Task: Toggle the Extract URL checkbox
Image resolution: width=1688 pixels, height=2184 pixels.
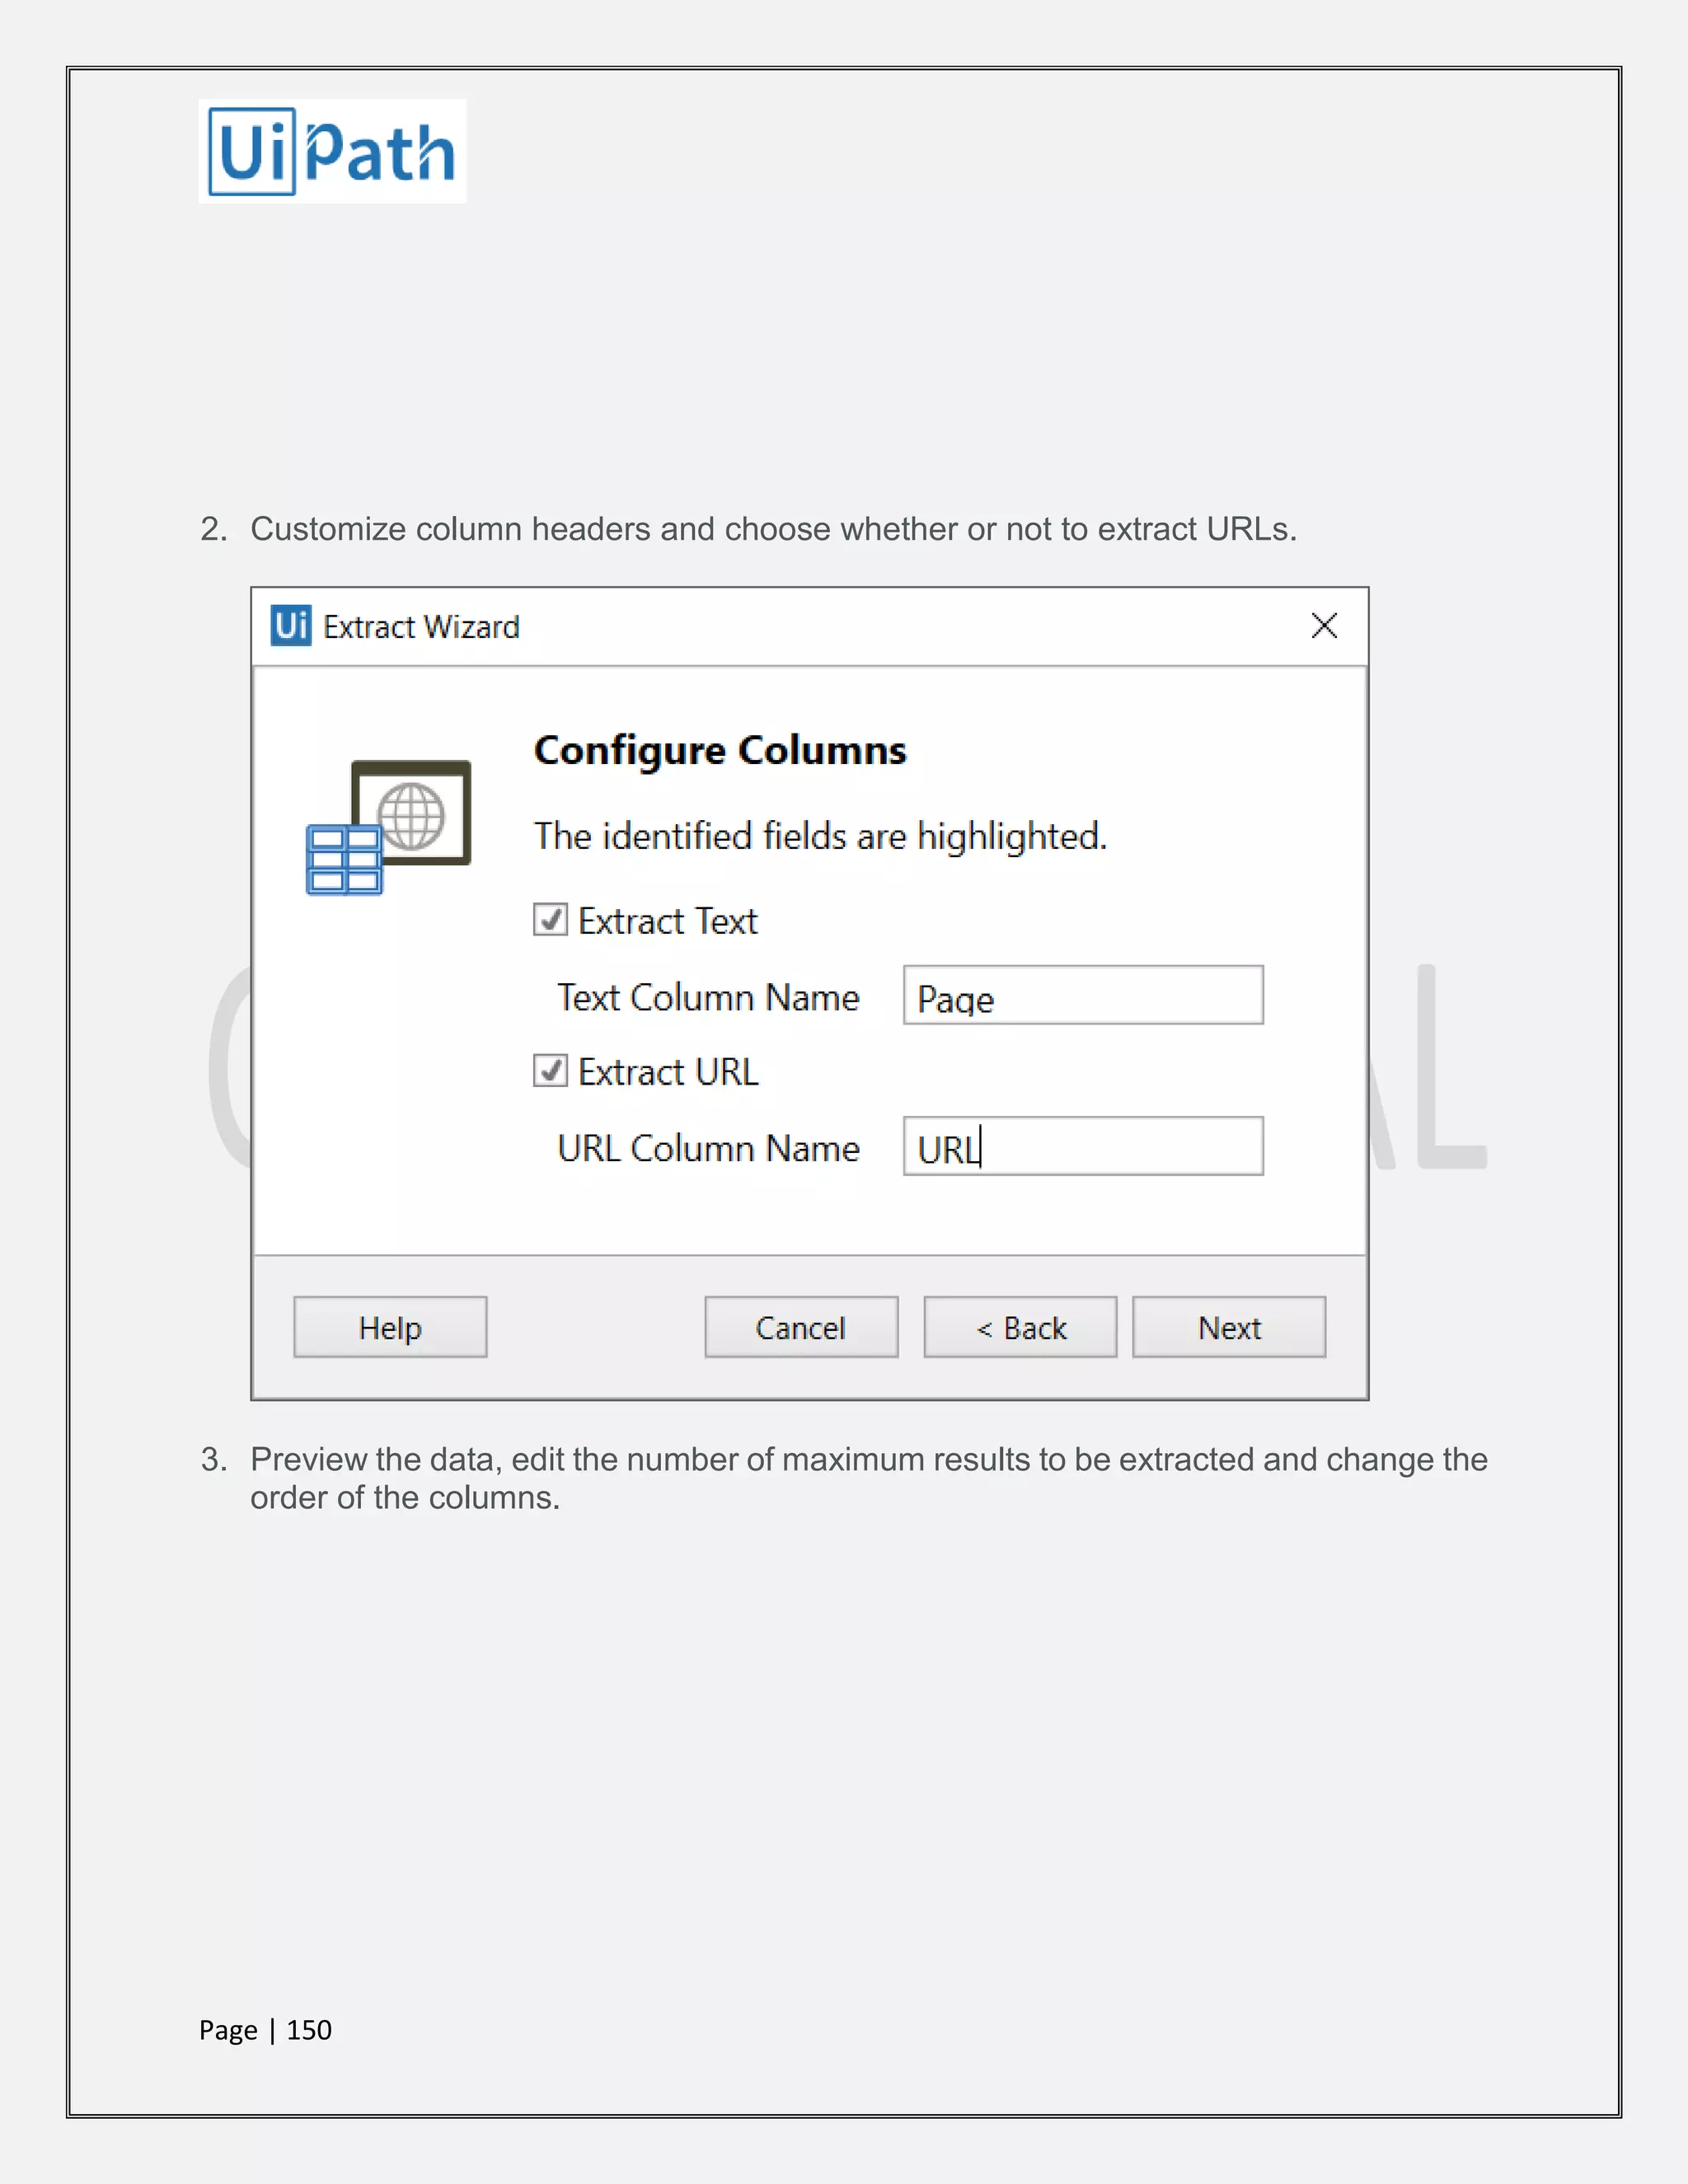Action: click(x=550, y=1070)
